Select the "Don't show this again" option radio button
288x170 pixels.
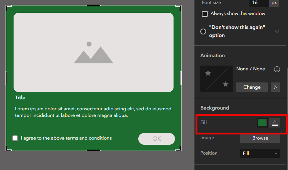[203, 32]
